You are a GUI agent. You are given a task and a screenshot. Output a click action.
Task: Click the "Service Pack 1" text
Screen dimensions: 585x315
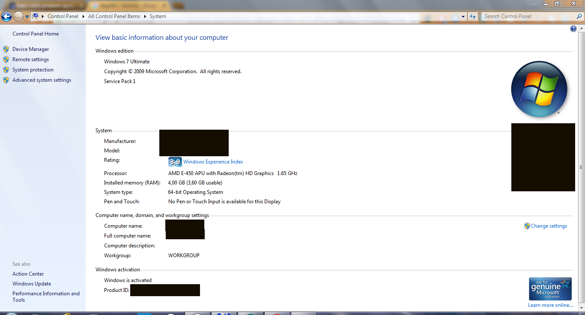click(x=119, y=81)
